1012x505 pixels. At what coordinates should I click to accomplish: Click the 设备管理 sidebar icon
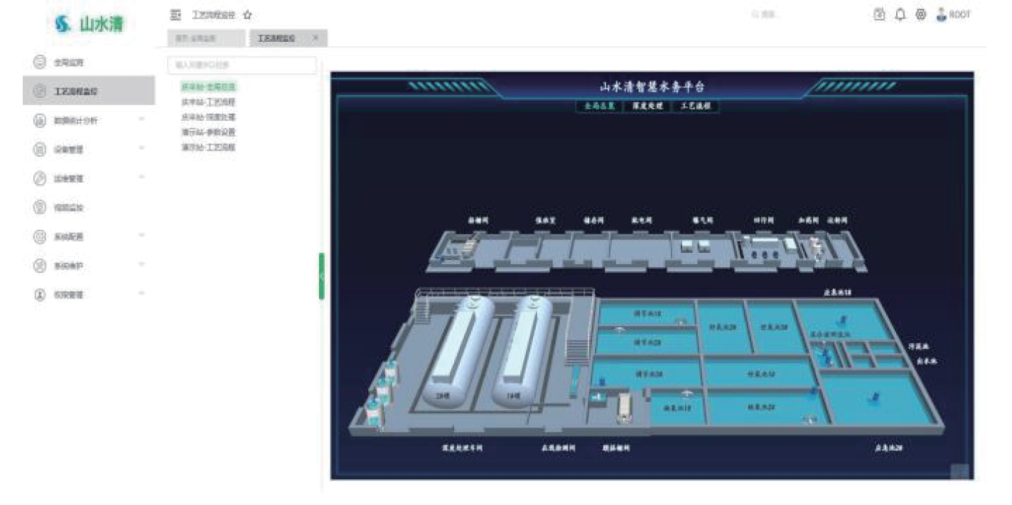coord(41,149)
